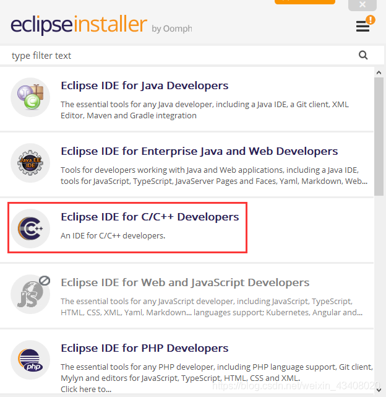This screenshot has width=386, height=397.
Task: Click the Java EE IDE gear icon
Action: (30, 163)
